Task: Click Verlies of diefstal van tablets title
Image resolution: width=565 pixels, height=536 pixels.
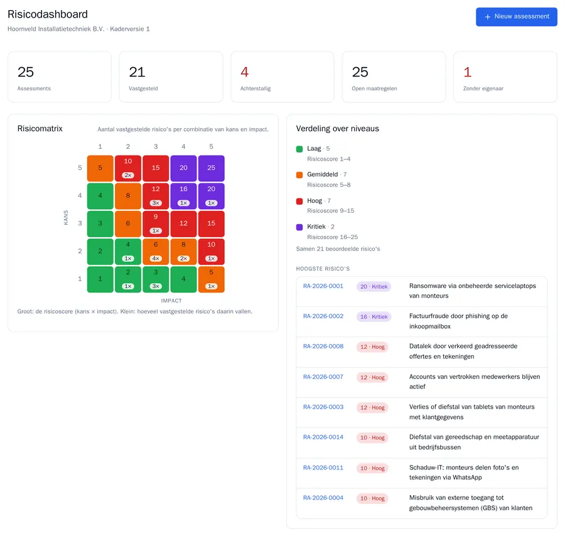Action: coord(471,412)
